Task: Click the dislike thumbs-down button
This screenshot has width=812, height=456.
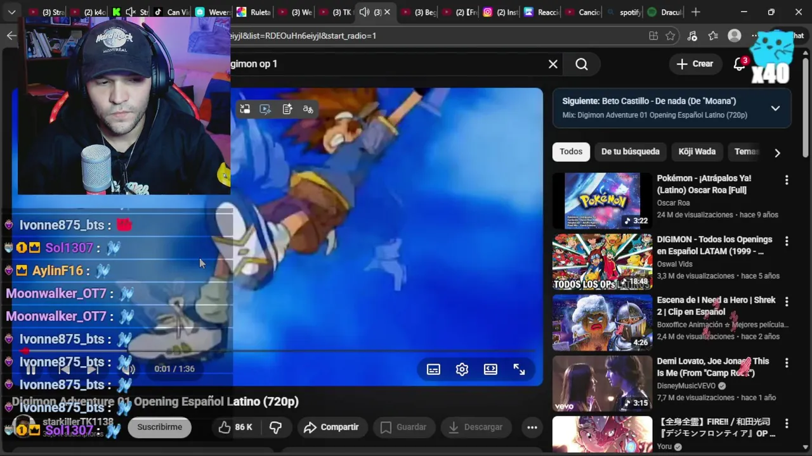Action: tap(275, 427)
